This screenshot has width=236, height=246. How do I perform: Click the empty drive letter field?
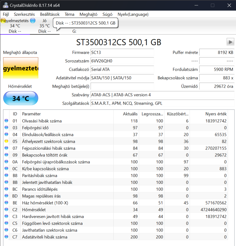click(122, 86)
